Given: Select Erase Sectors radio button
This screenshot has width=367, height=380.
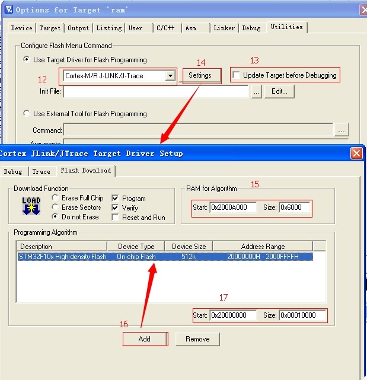Looking at the screenshot, I should pos(55,207).
